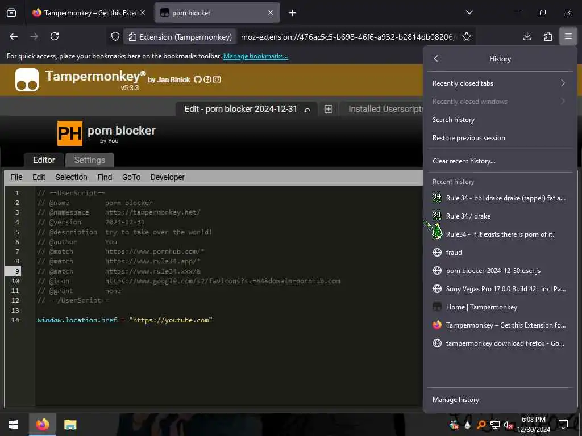Select the Editor tab
This screenshot has width=582, height=436.
pyautogui.click(x=44, y=160)
